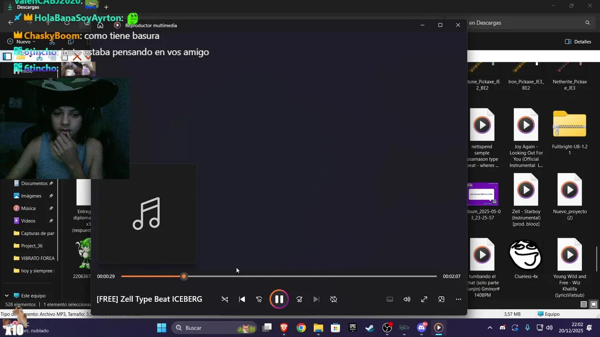Expand the Este equipo tree node

point(7,296)
